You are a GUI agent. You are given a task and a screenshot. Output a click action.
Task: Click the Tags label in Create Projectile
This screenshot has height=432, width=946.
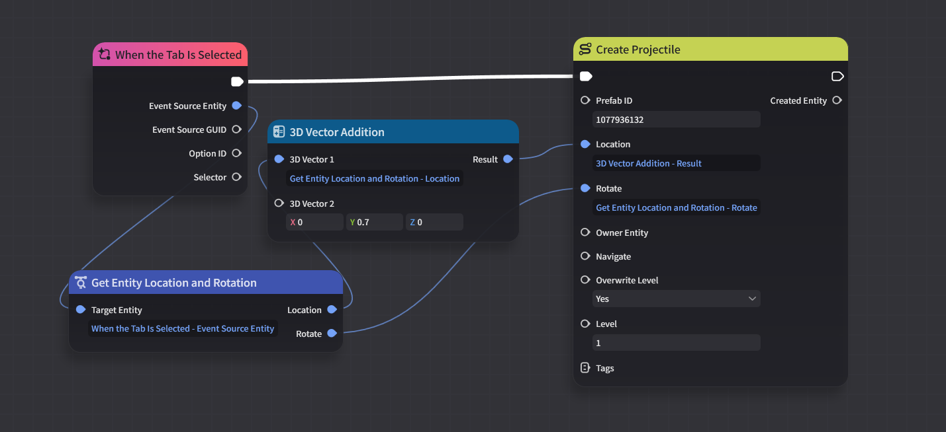(605, 368)
